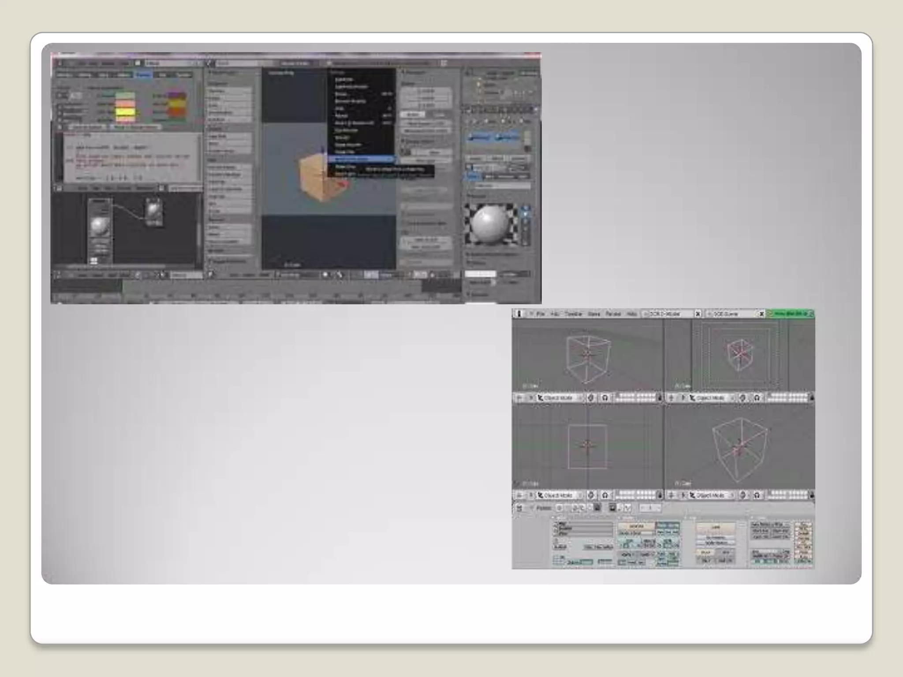Click pivot point icon in top-left viewport header

point(591,398)
